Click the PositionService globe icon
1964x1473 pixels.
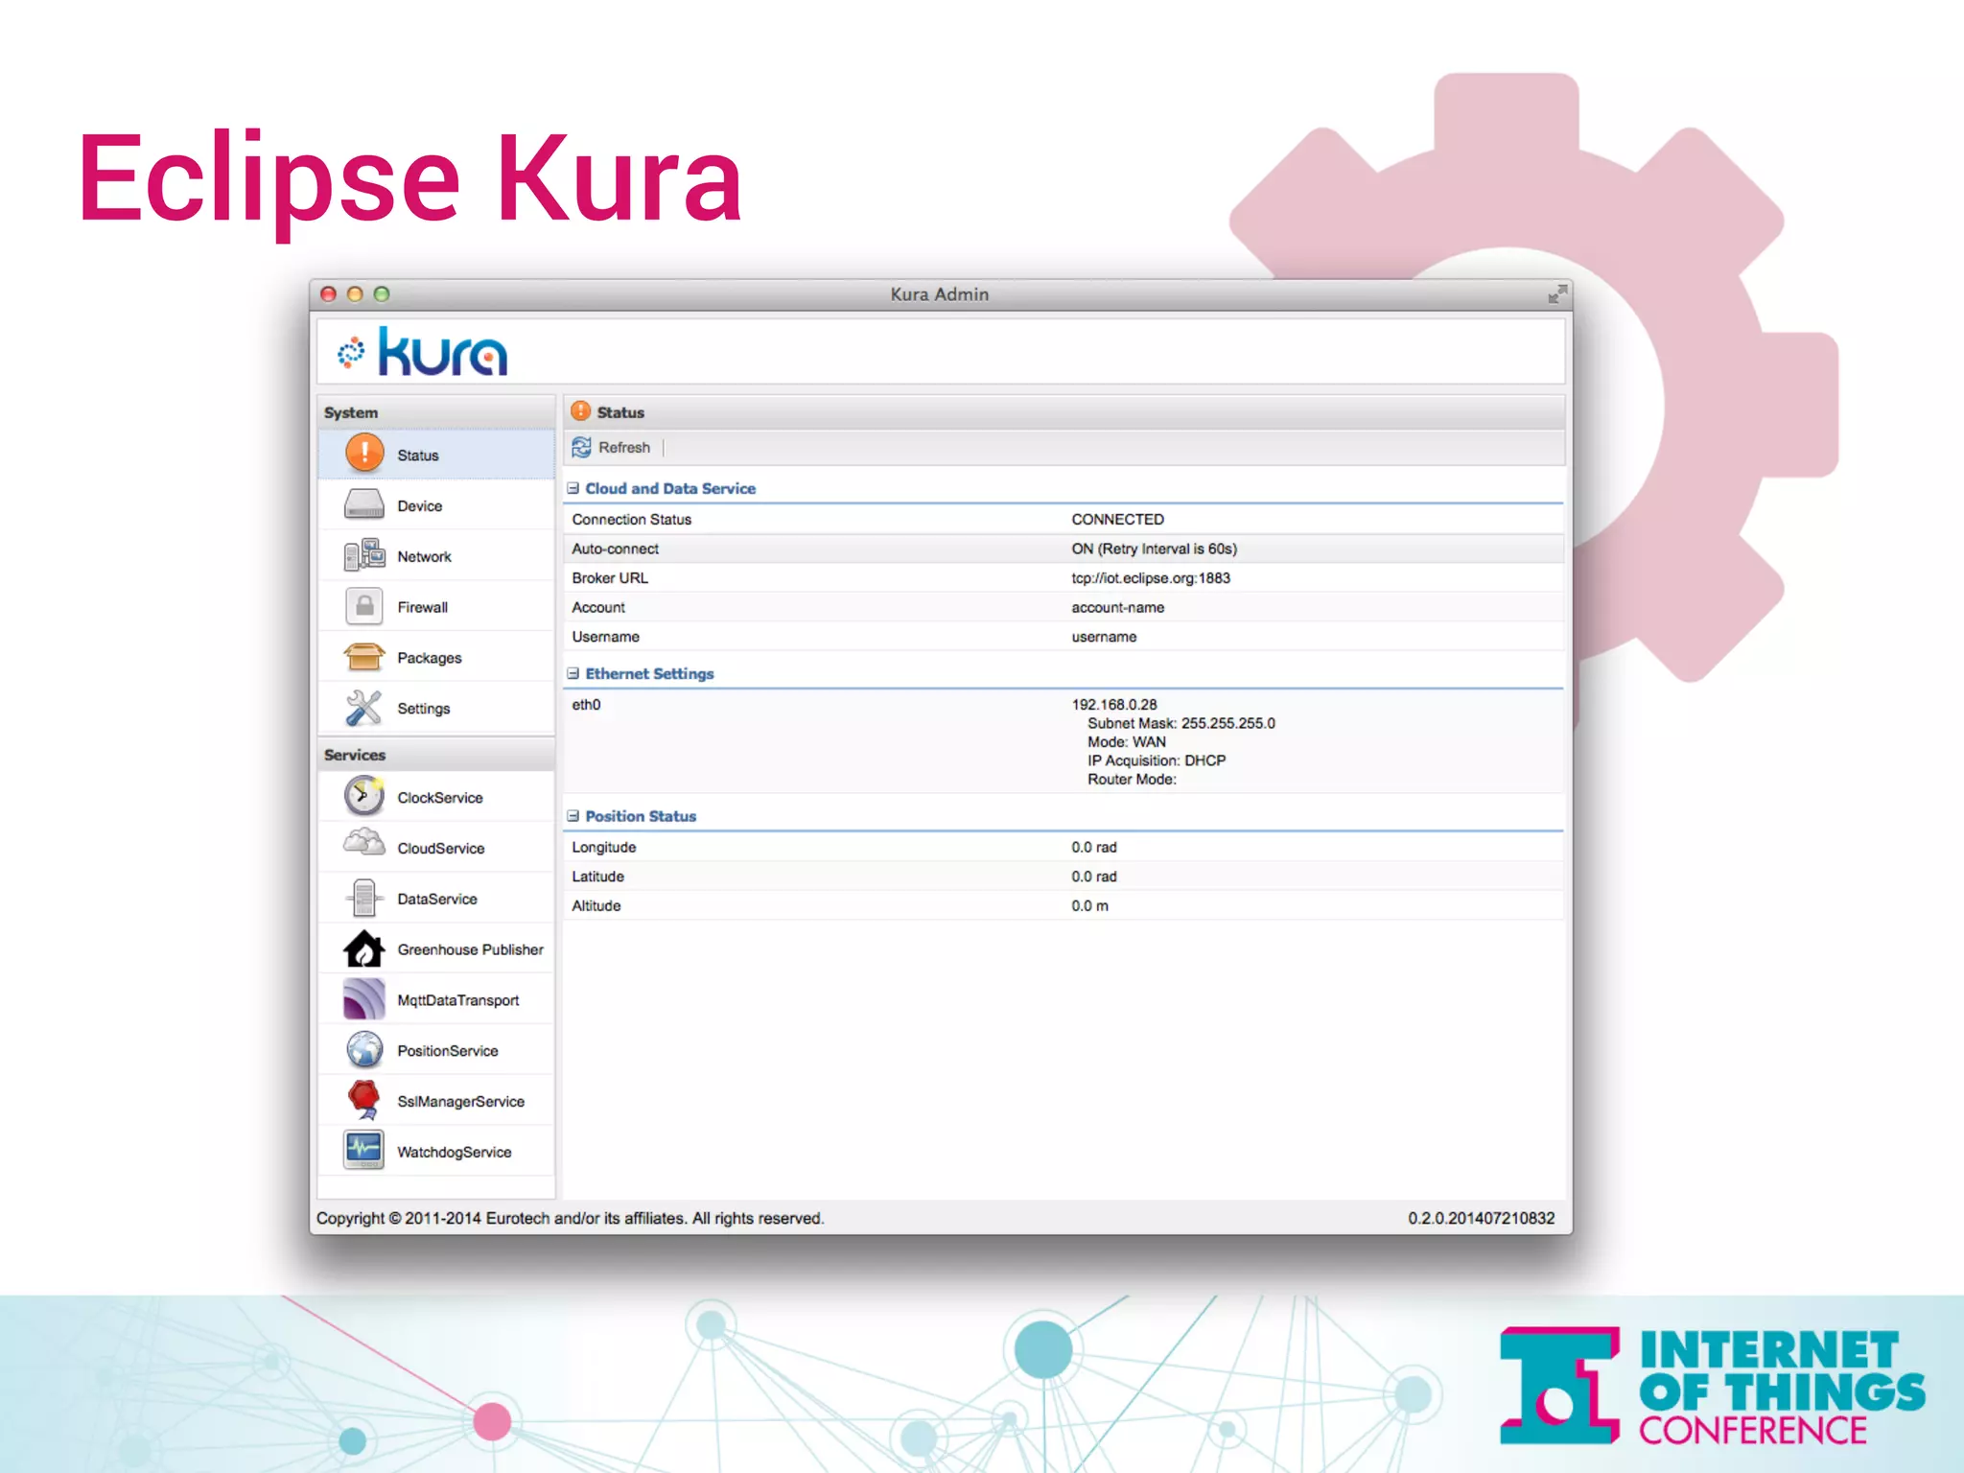tap(364, 1050)
